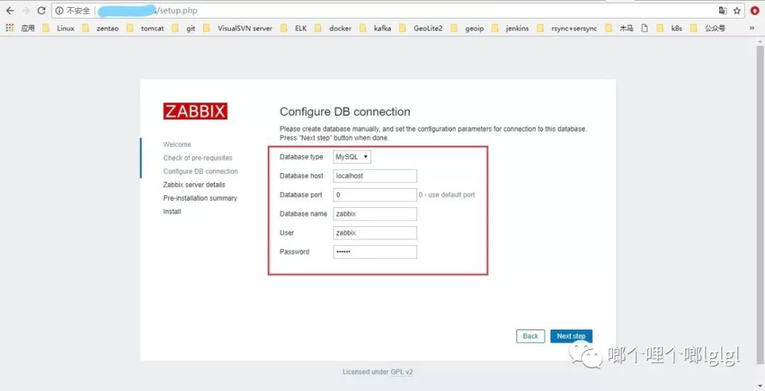Select Welcome step in sidebar
Screen dimensions: 765x391
(177, 145)
